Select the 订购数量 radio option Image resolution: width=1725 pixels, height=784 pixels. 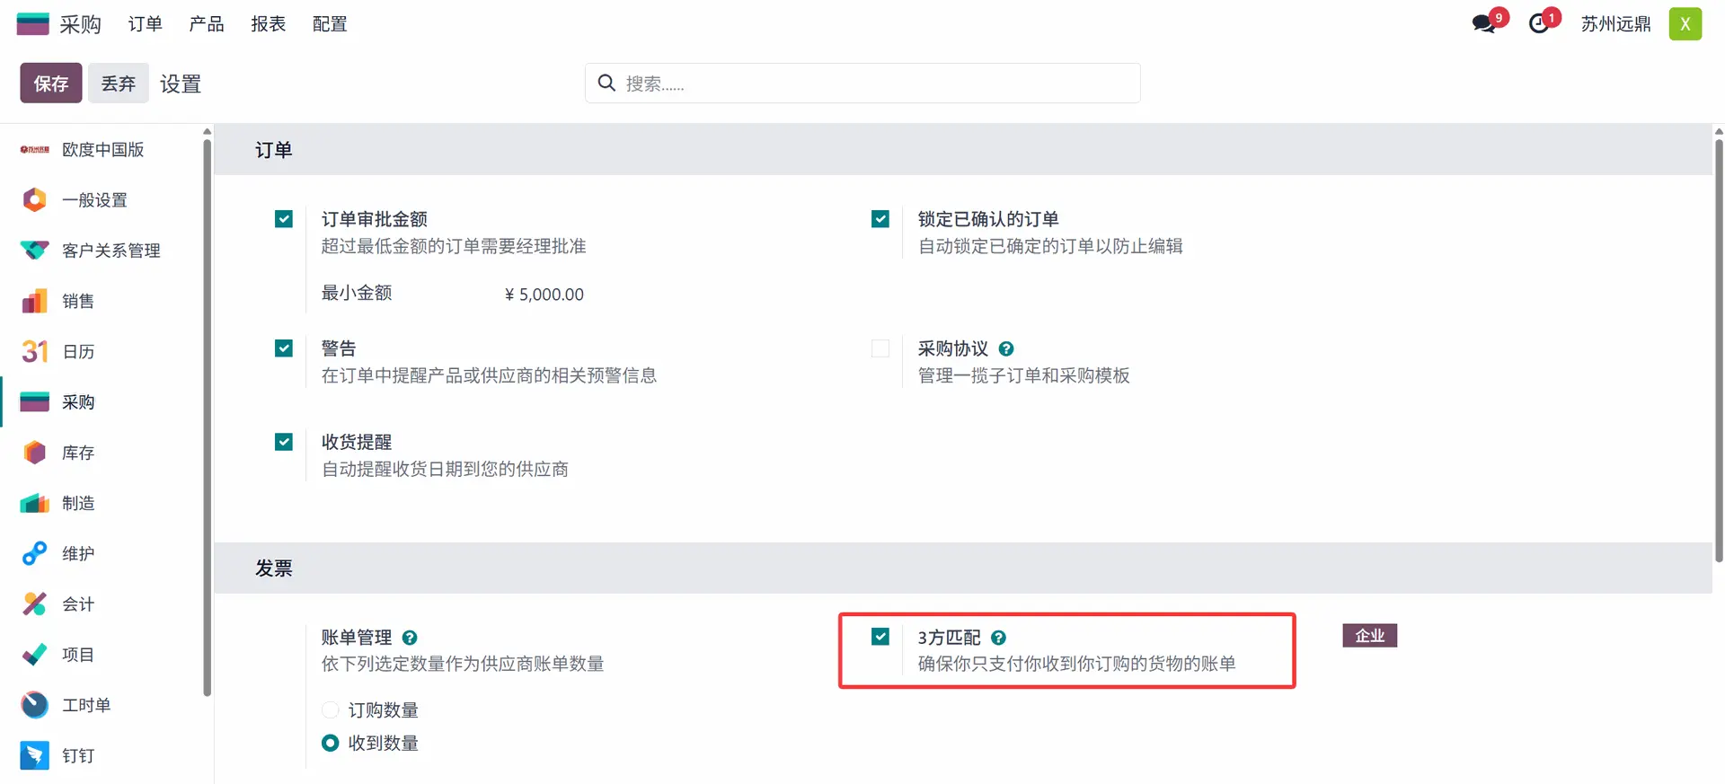[331, 710]
